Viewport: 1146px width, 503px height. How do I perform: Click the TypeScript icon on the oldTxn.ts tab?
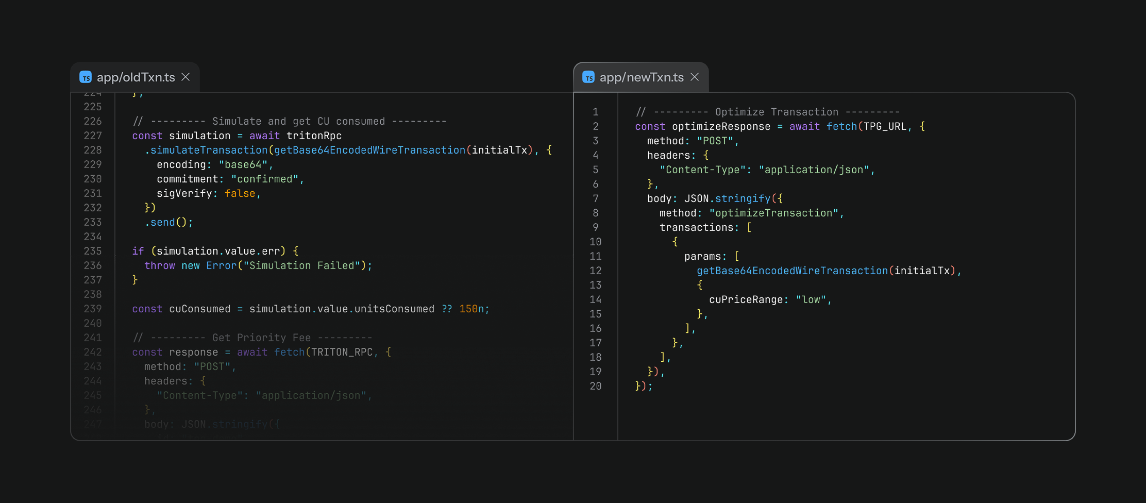86,77
